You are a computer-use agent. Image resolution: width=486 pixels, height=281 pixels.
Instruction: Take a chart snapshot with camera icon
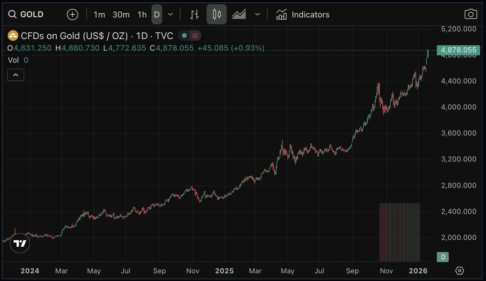pyautogui.click(x=471, y=14)
